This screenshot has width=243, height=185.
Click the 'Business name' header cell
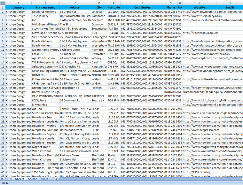[45, 7]
